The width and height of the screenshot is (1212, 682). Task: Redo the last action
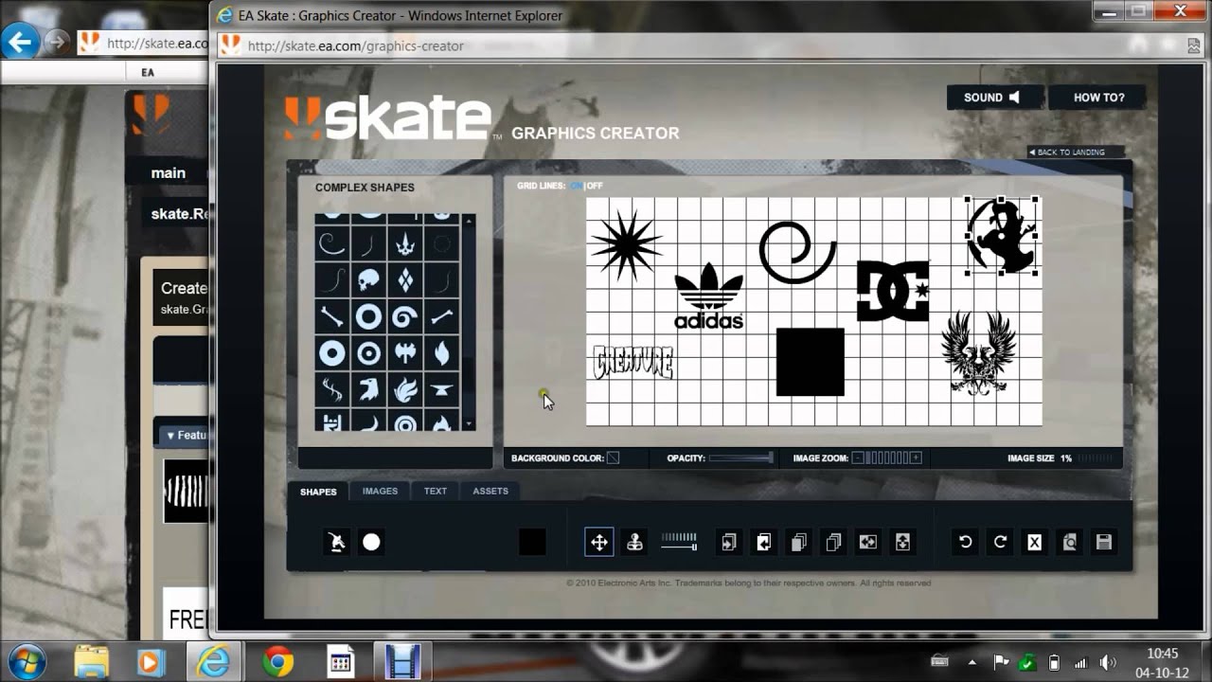pos(1000,542)
